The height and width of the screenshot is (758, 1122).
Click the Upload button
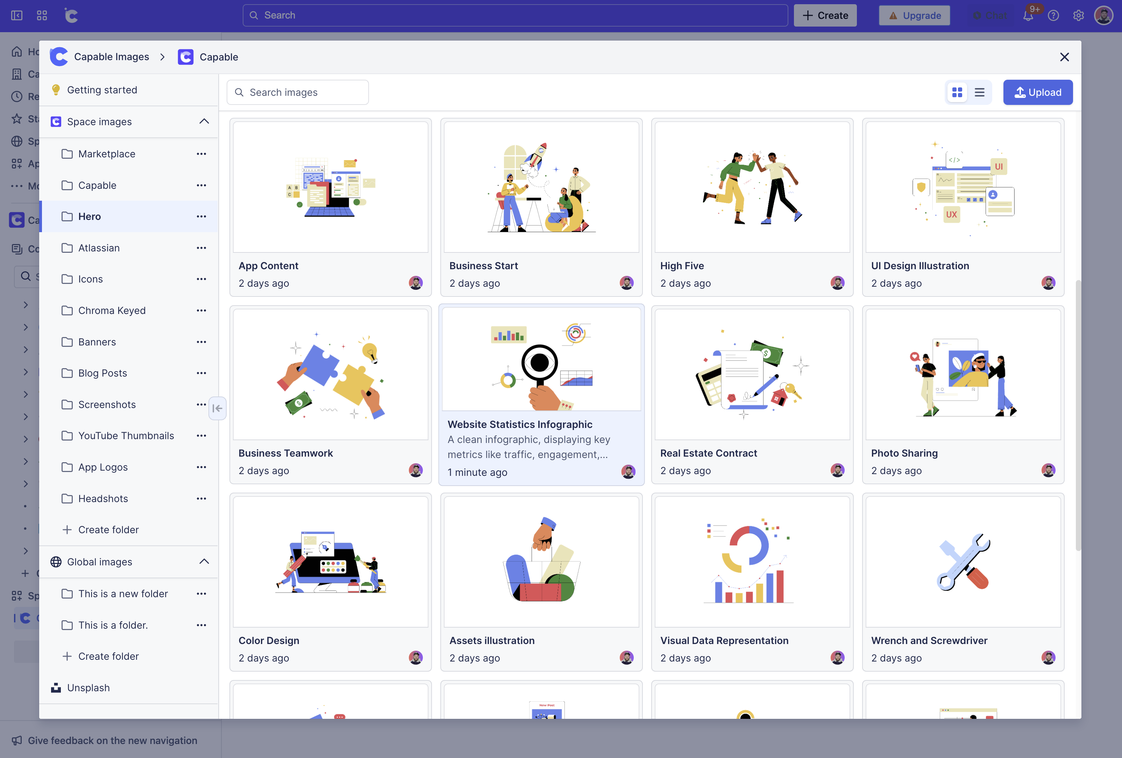point(1037,92)
